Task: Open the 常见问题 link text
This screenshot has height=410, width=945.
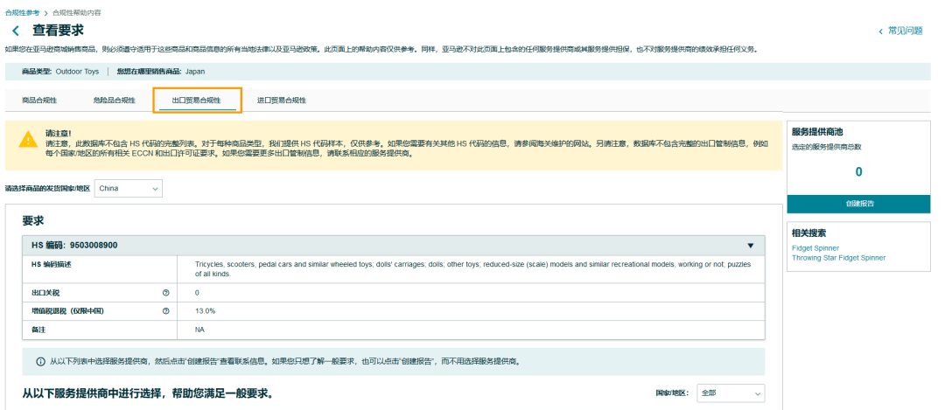Action: 905,31
